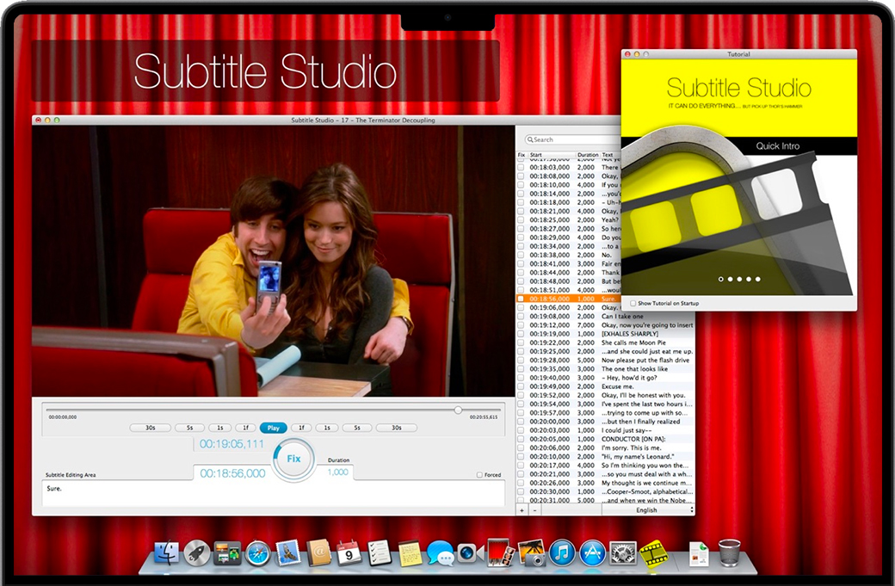Open Subtitle Studio icon in the Dock
The height and width of the screenshot is (586, 895).
pos(654,552)
